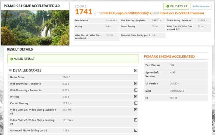This screenshot has height=135, width=215.
Task: Click the green icon in top VALID RESULT badge
Action: pyautogui.click(x=167, y=6)
